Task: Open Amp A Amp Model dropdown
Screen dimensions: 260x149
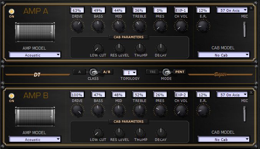Action: tap(35, 55)
